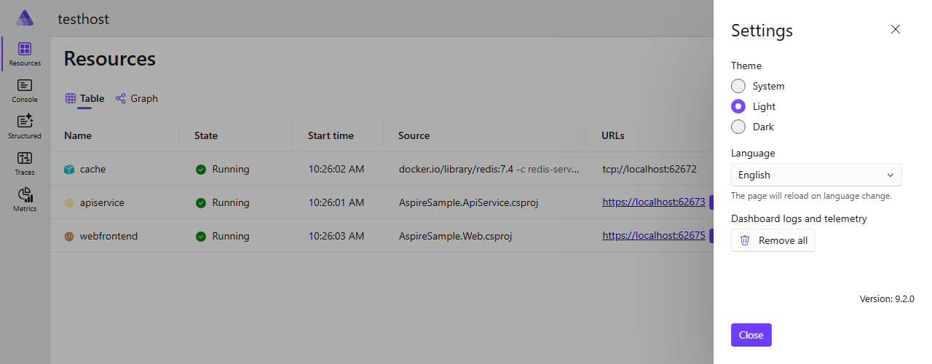Click the Aspire logo icon
The width and height of the screenshot is (932, 364).
point(25,18)
